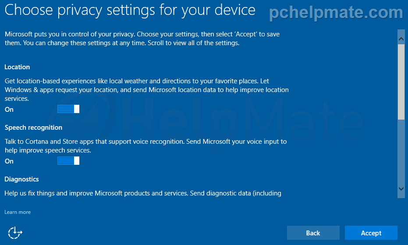
Task: Click the pchelpmate.com watermark text
Action: pyautogui.click(x=336, y=12)
